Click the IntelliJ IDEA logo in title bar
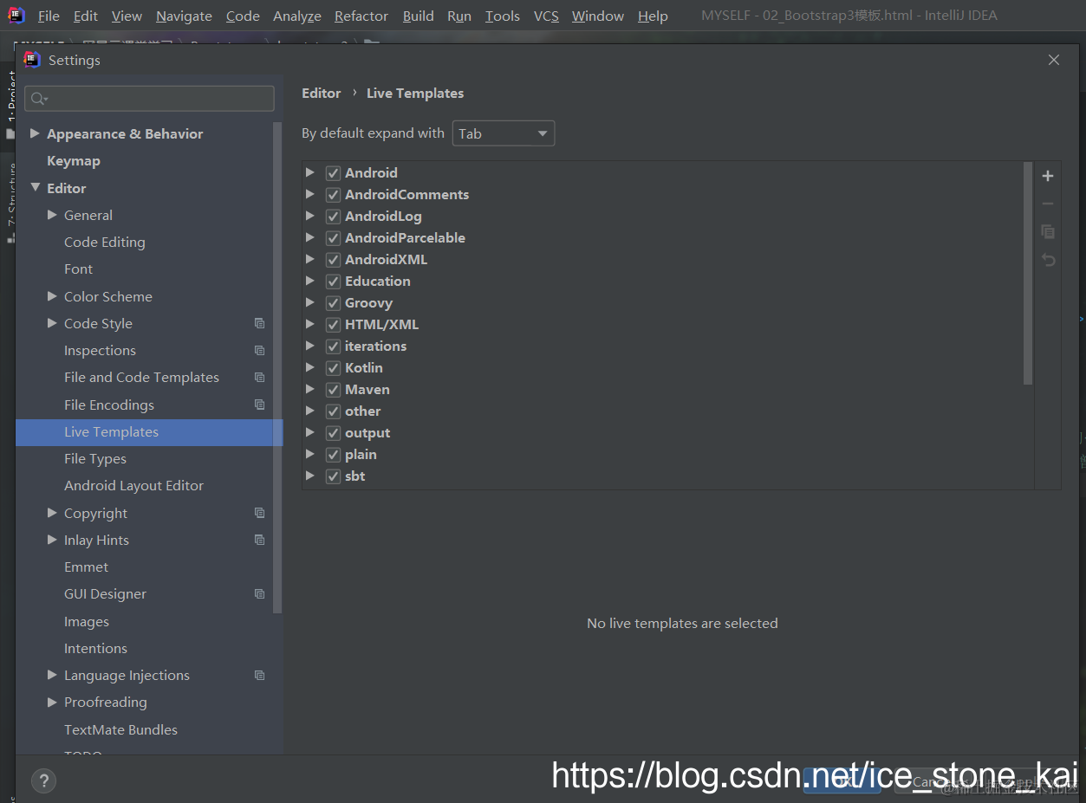1086x803 pixels. click(x=16, y=15)
